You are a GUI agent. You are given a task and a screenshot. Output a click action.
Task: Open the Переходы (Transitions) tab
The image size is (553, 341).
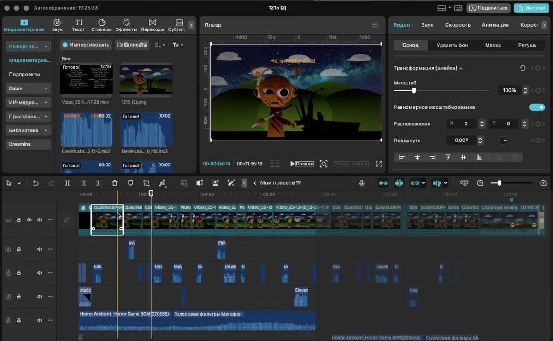(153, 25)
